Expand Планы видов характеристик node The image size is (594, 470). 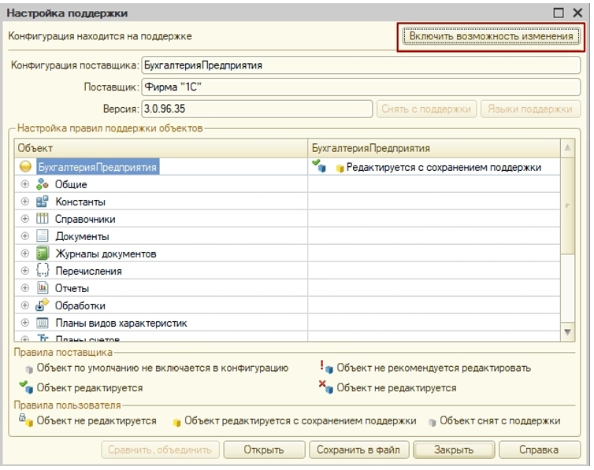tap(25, 323)
